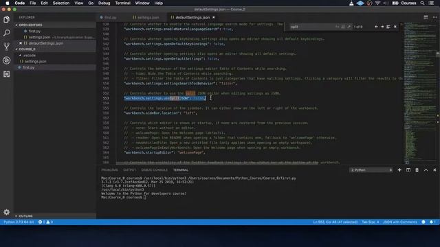Switch to the Debug Console tab
This screenshot has height=247, width=440.
(154, 170)
